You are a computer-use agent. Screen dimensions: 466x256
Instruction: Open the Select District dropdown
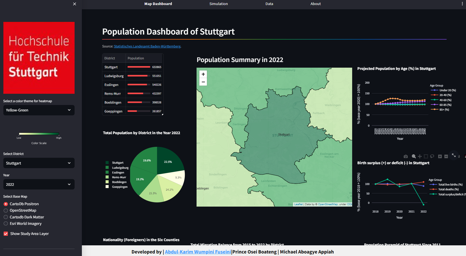pos(39,163)
